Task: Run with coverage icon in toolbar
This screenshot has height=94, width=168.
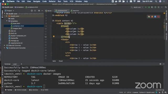Action: click(x=152, y=7)
